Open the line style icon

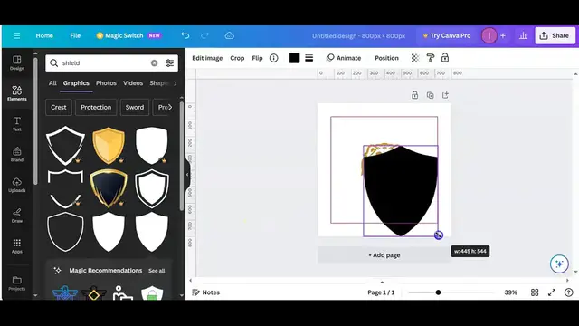coord(309,58)
